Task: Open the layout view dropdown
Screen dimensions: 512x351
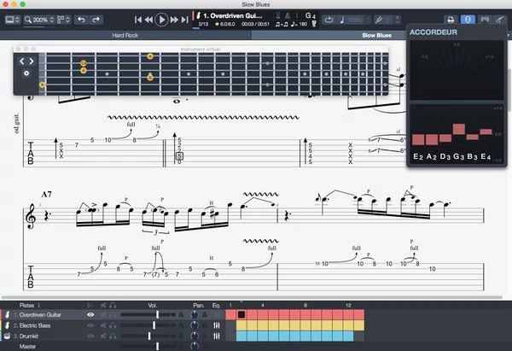Action: (x=63, y=20)
